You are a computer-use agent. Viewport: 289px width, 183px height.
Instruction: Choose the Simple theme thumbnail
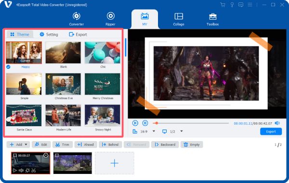[24, 84]
